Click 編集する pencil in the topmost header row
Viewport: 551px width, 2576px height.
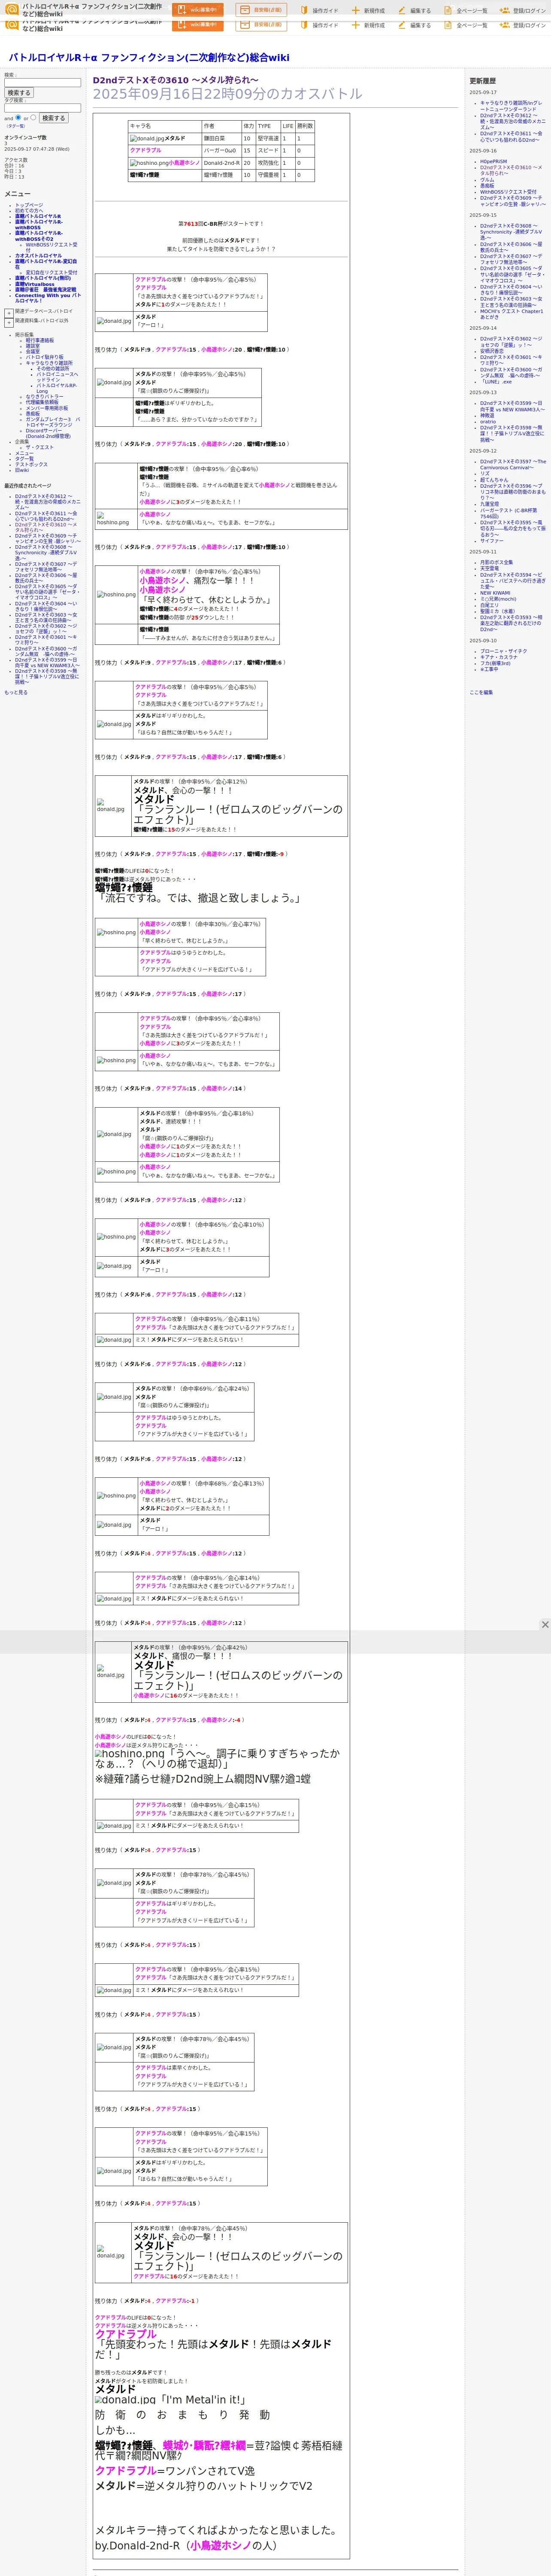click(x=414, y=11)
